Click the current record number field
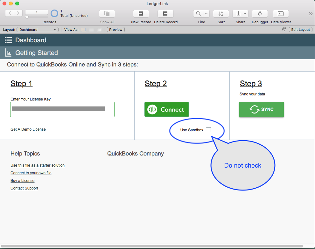This screenshot has width=315, height=249. coord(37,12)
